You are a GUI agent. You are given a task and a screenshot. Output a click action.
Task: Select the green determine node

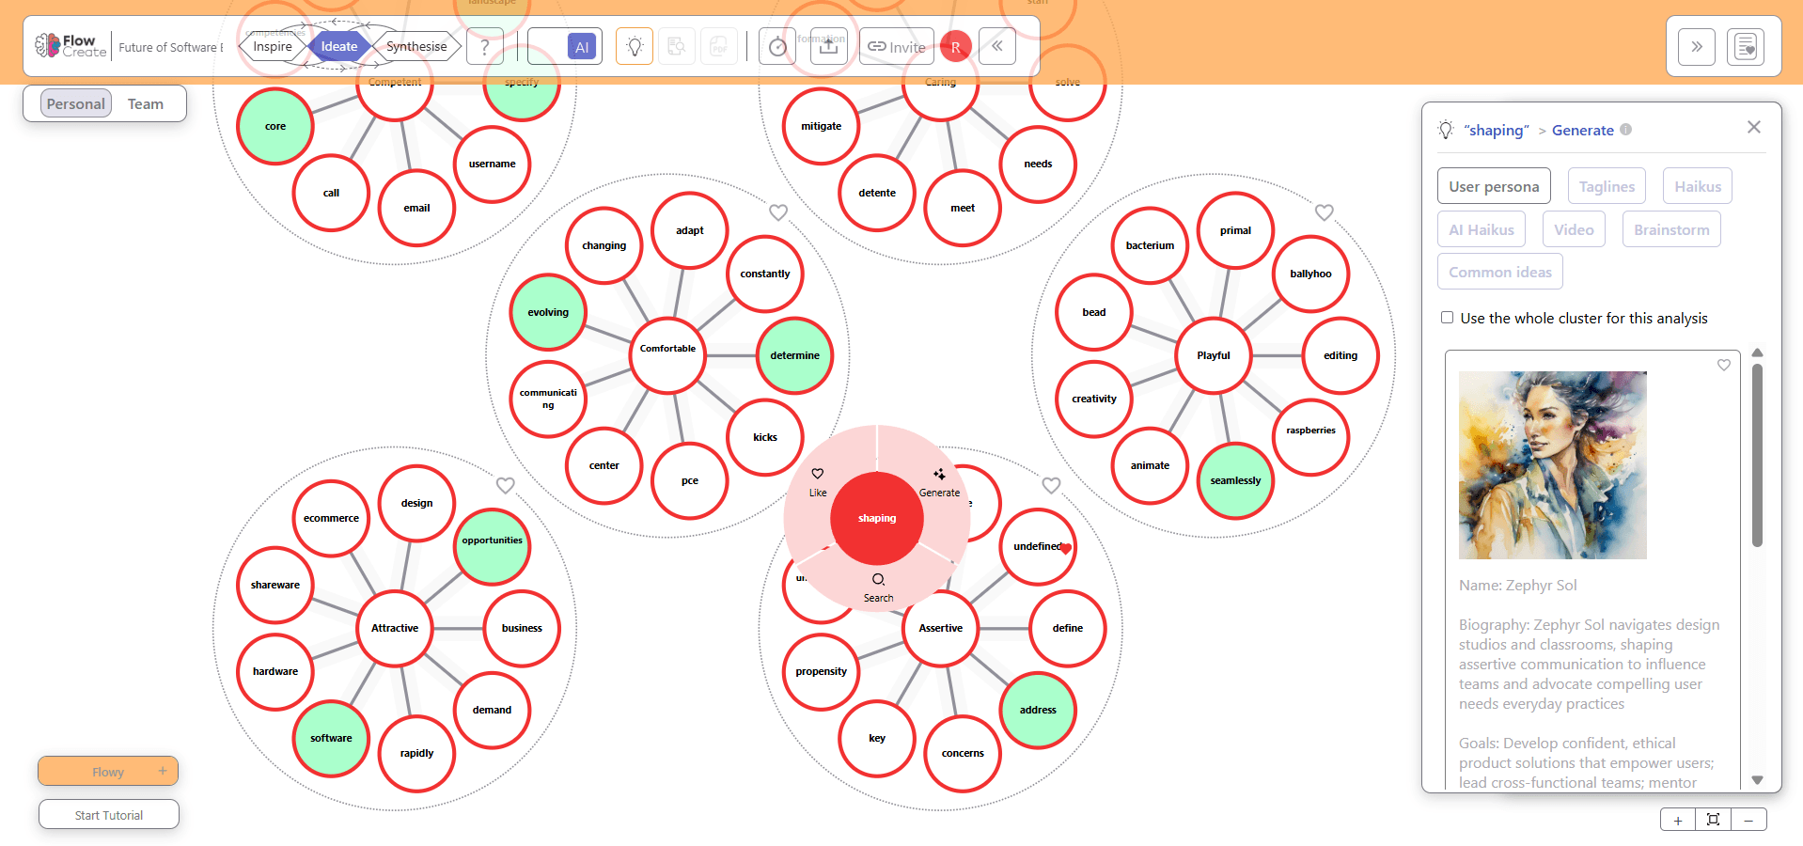click(x=795, y=355)
